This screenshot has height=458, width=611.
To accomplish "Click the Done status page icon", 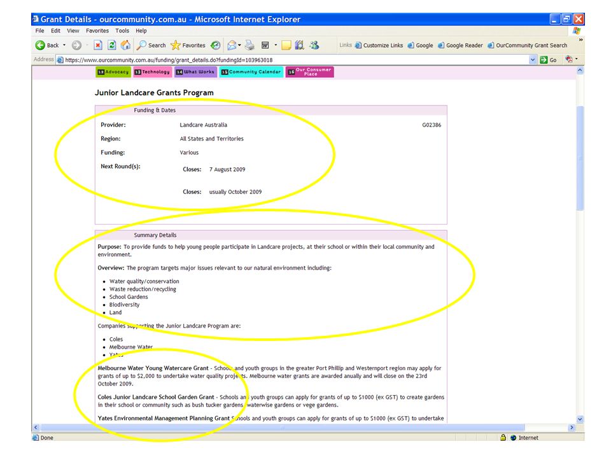I will [36, 438].
